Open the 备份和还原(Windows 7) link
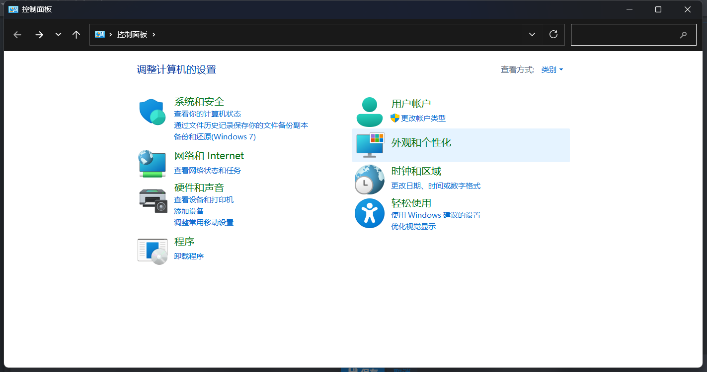The image size is (707, 372). pyautogui.click(x=215, y=137)
